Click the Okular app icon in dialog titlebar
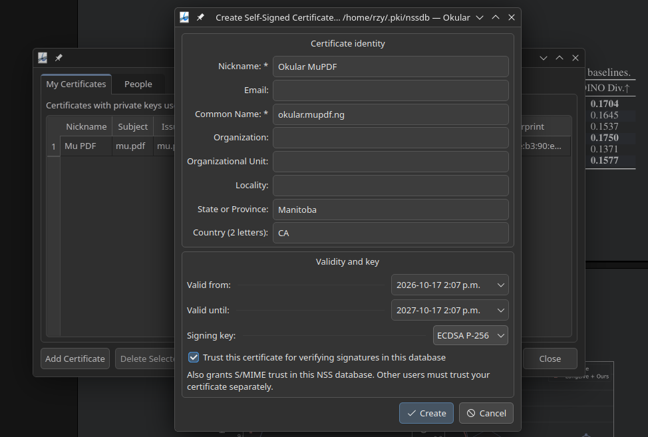 click(x=184, y=17)
